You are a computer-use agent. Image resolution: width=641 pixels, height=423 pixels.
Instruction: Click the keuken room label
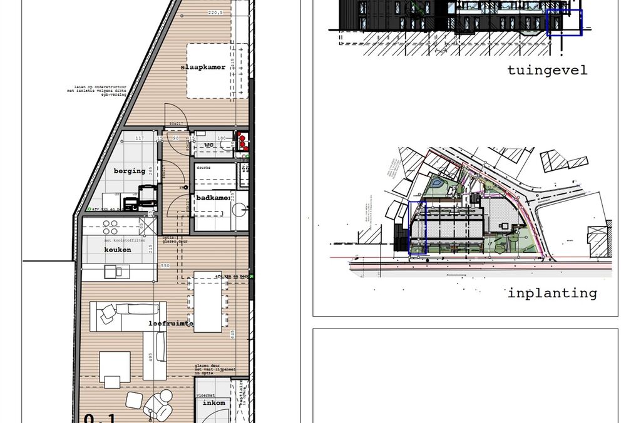[x=118, y=250]
